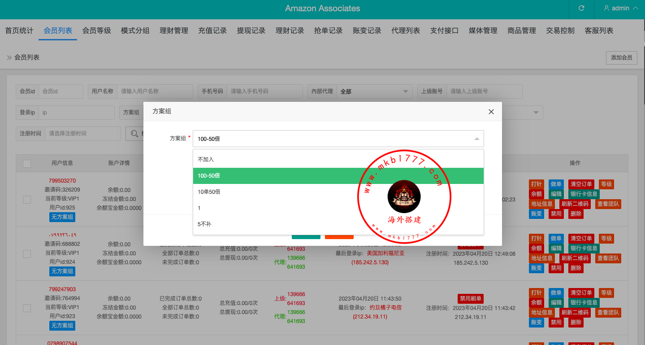Toggle the select-all checkbox in table header

coord(27,164)
